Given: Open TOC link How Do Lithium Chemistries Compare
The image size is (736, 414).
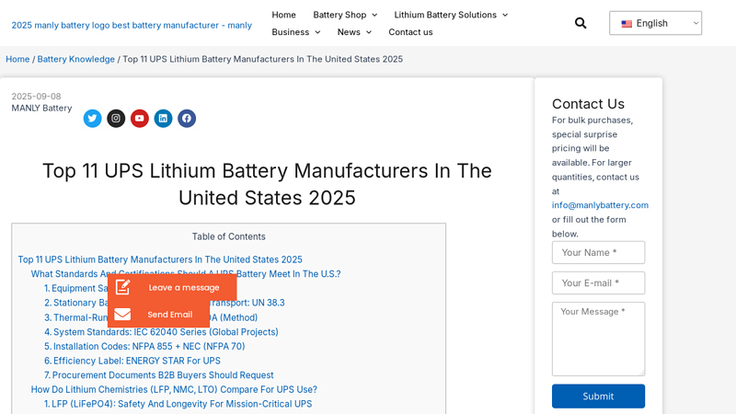Looking at the screenshot, I should (174, 389).
